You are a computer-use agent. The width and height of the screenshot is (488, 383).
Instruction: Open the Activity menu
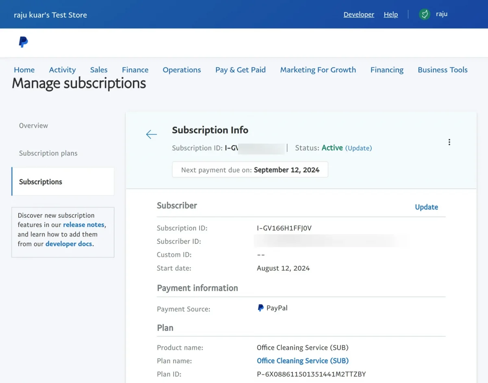point(62,69)
